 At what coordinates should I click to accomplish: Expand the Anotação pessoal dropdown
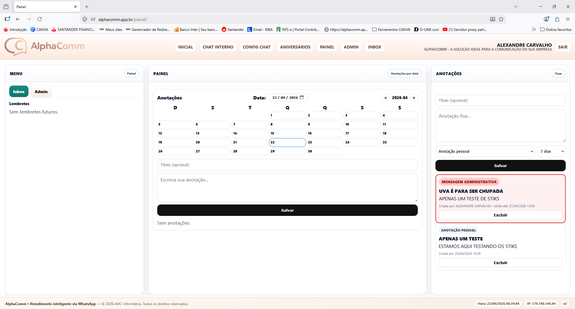coord(485,151)
